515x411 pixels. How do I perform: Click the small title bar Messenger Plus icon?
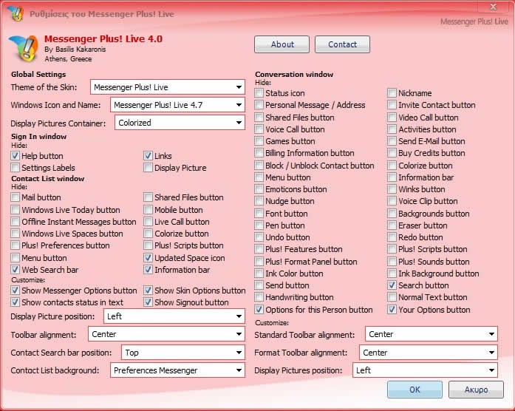(x=16, y=13)
